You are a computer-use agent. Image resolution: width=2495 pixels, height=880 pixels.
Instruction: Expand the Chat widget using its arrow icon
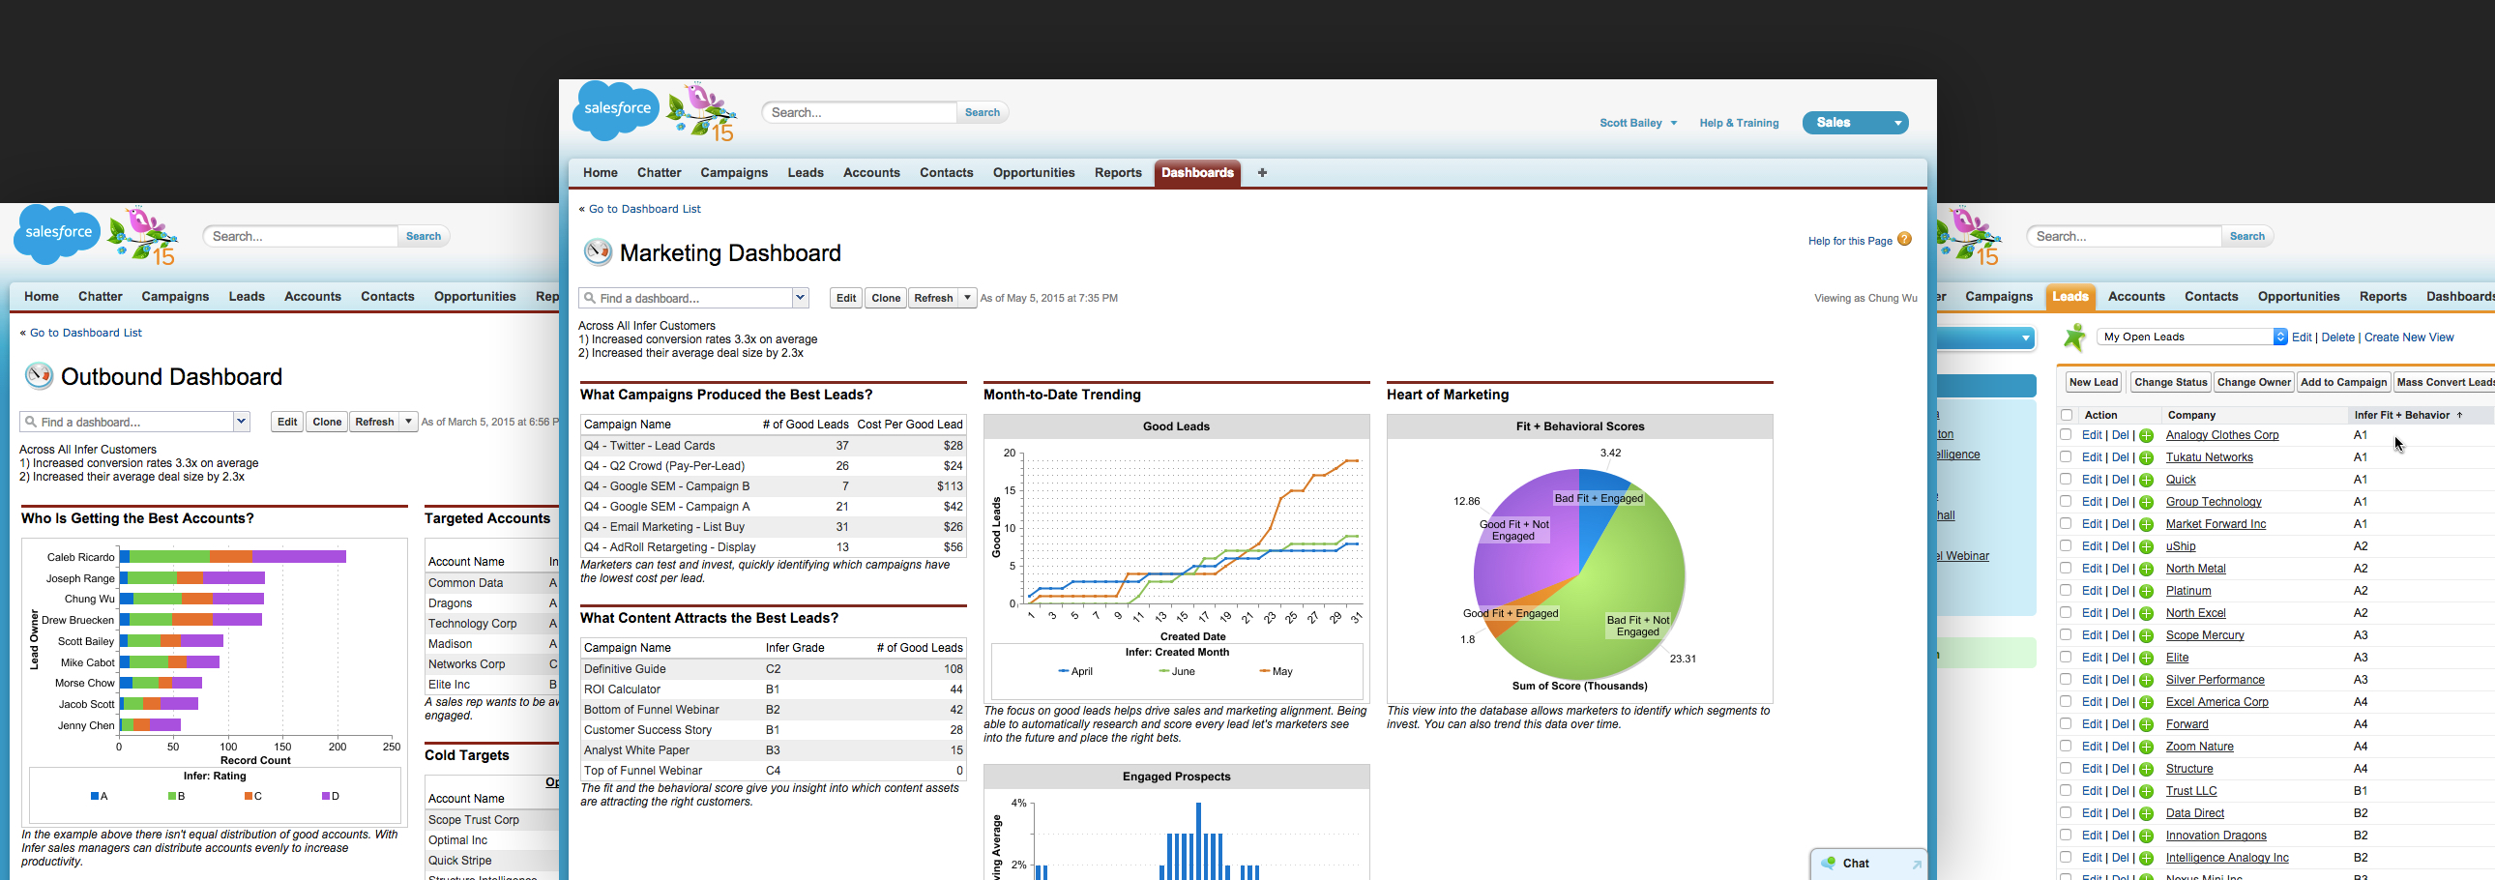(x=1916, y=865)
